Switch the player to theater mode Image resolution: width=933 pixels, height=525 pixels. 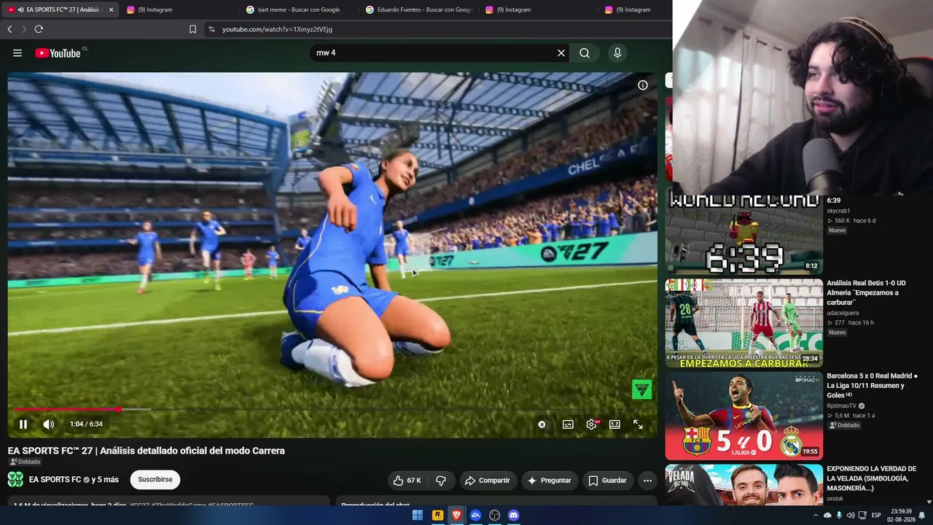tap(614, 424)
